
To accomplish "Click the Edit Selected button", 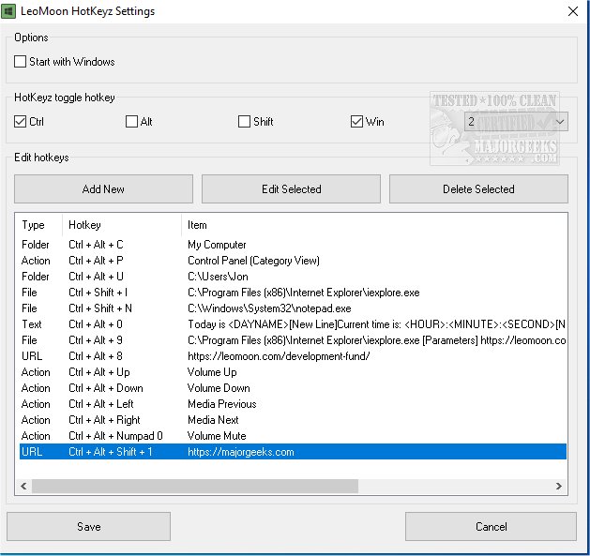I will pos(291,188).
